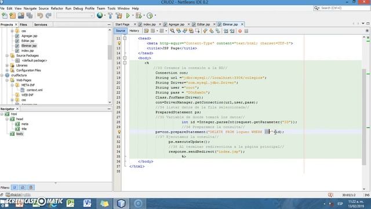
Task: Click Find Next Occurrence icon
Action: tap(185, 31)
